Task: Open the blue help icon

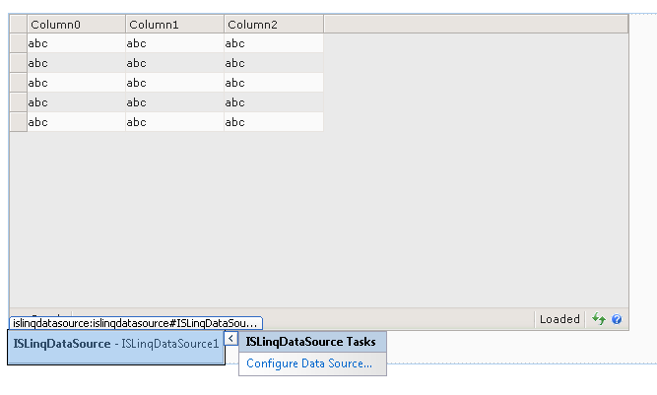Action: [617, 319]
